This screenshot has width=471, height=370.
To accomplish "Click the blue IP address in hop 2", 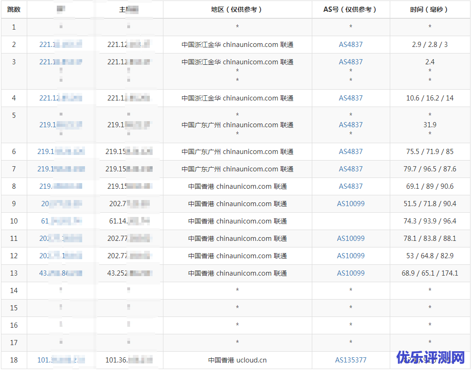I will (61, 45).
